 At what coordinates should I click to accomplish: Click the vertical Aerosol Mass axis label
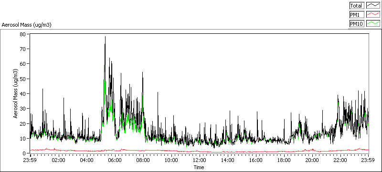[16, 93]
